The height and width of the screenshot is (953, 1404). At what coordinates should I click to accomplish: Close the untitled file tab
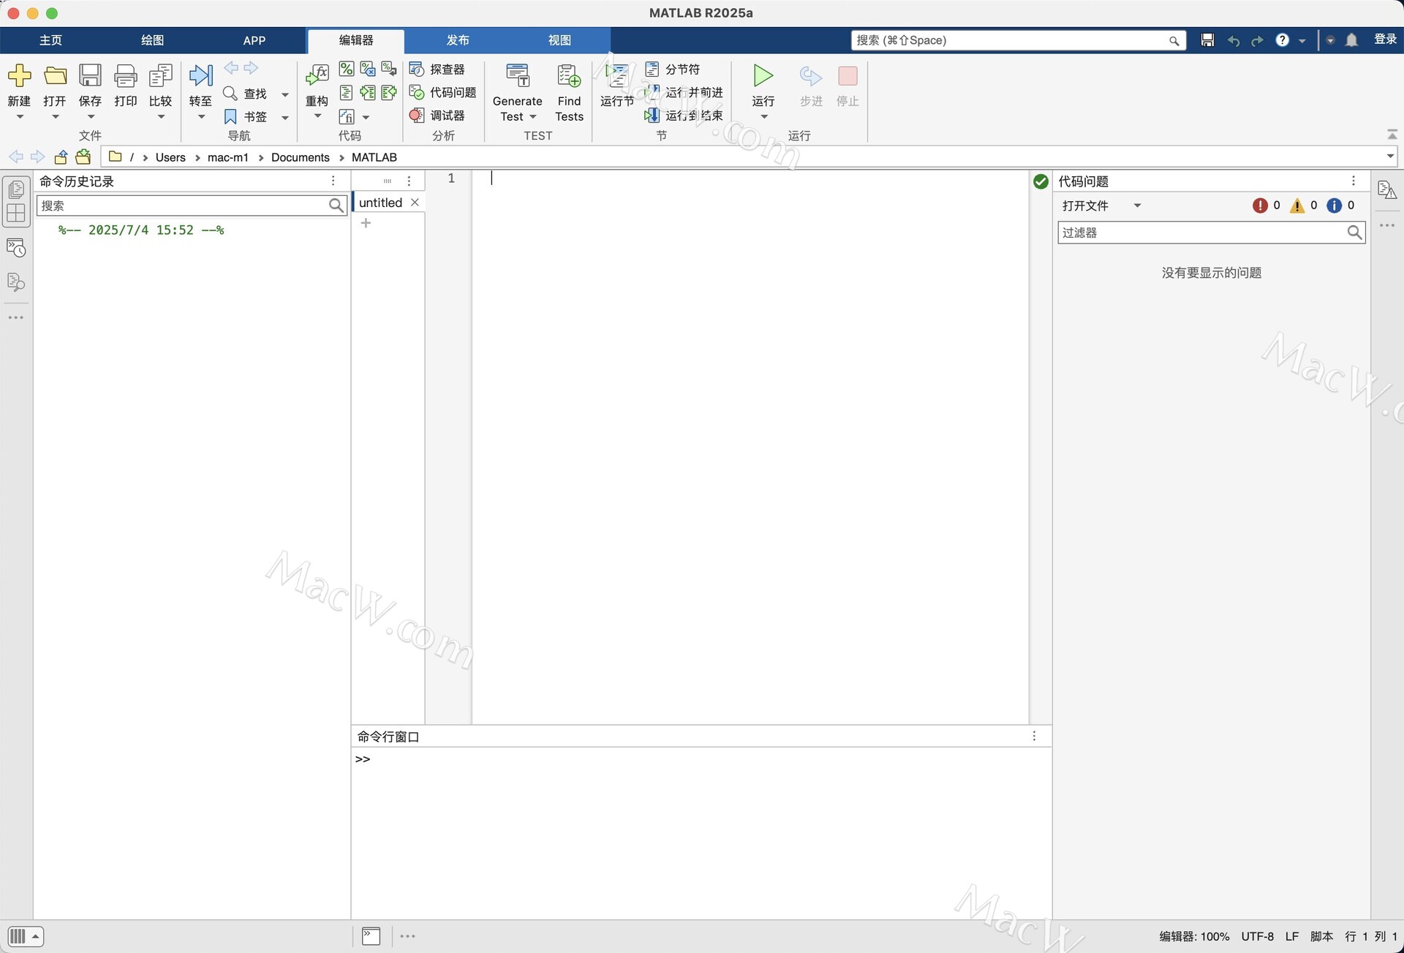point(415,203)
